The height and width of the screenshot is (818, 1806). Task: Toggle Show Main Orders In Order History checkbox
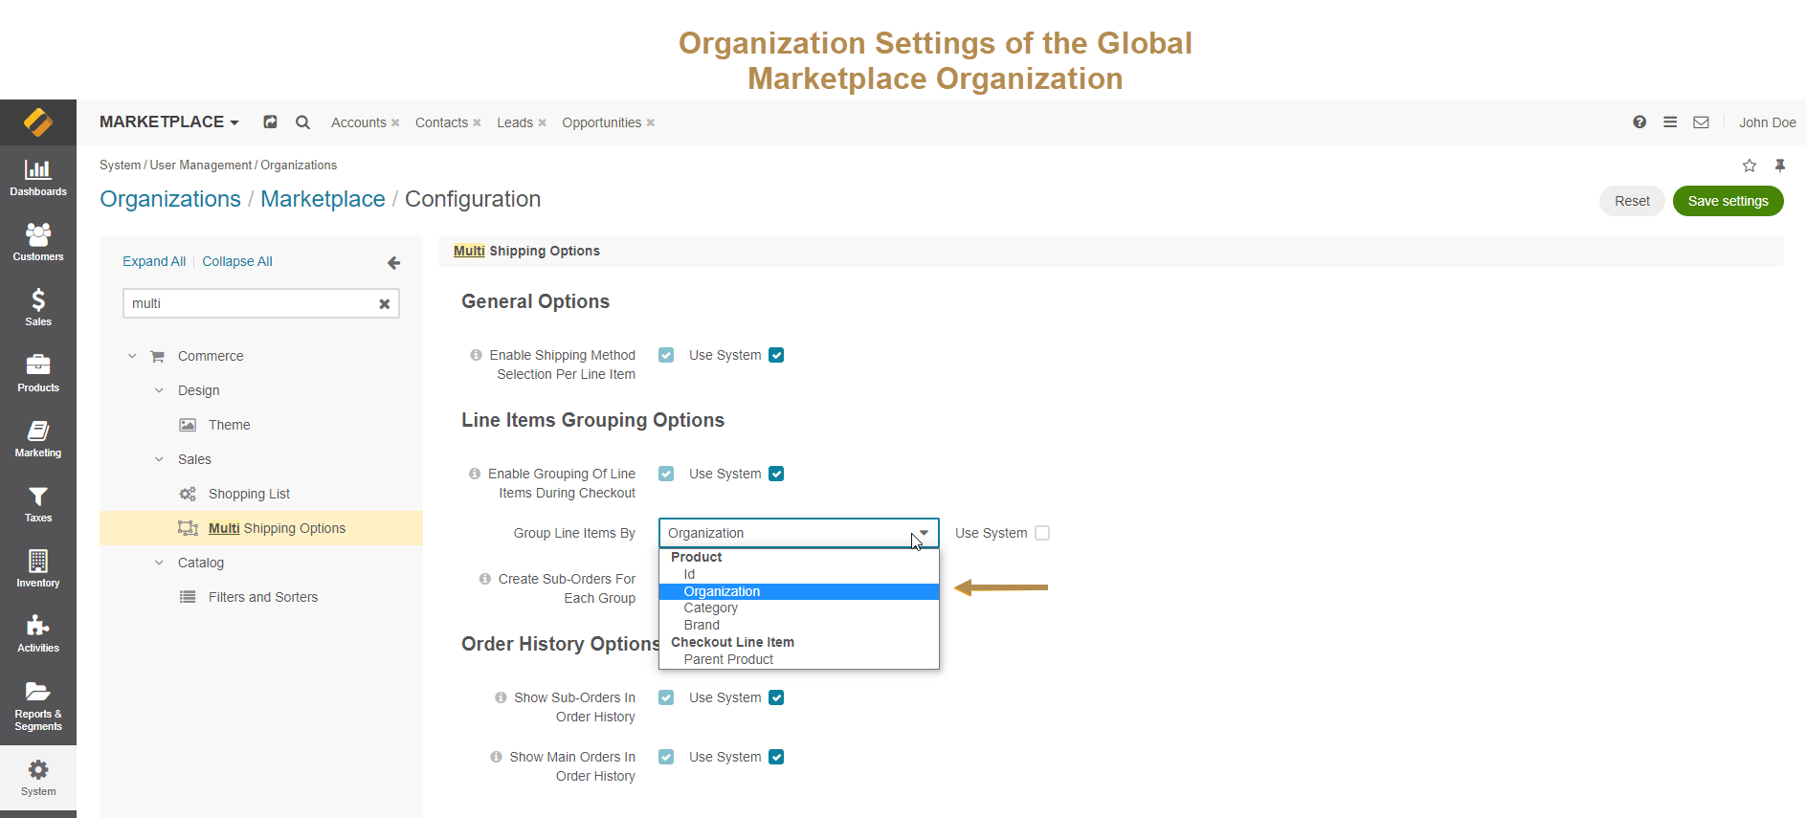point(666,757)
